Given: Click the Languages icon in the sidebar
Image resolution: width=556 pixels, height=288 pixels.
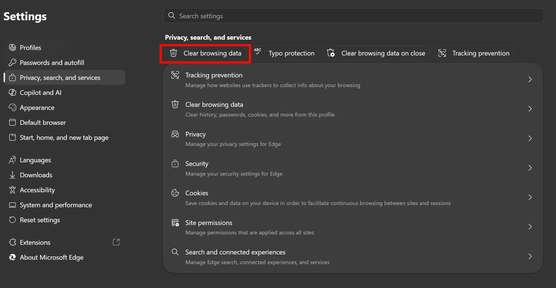Looking at the screenshot, I should (x=13, y=160).
